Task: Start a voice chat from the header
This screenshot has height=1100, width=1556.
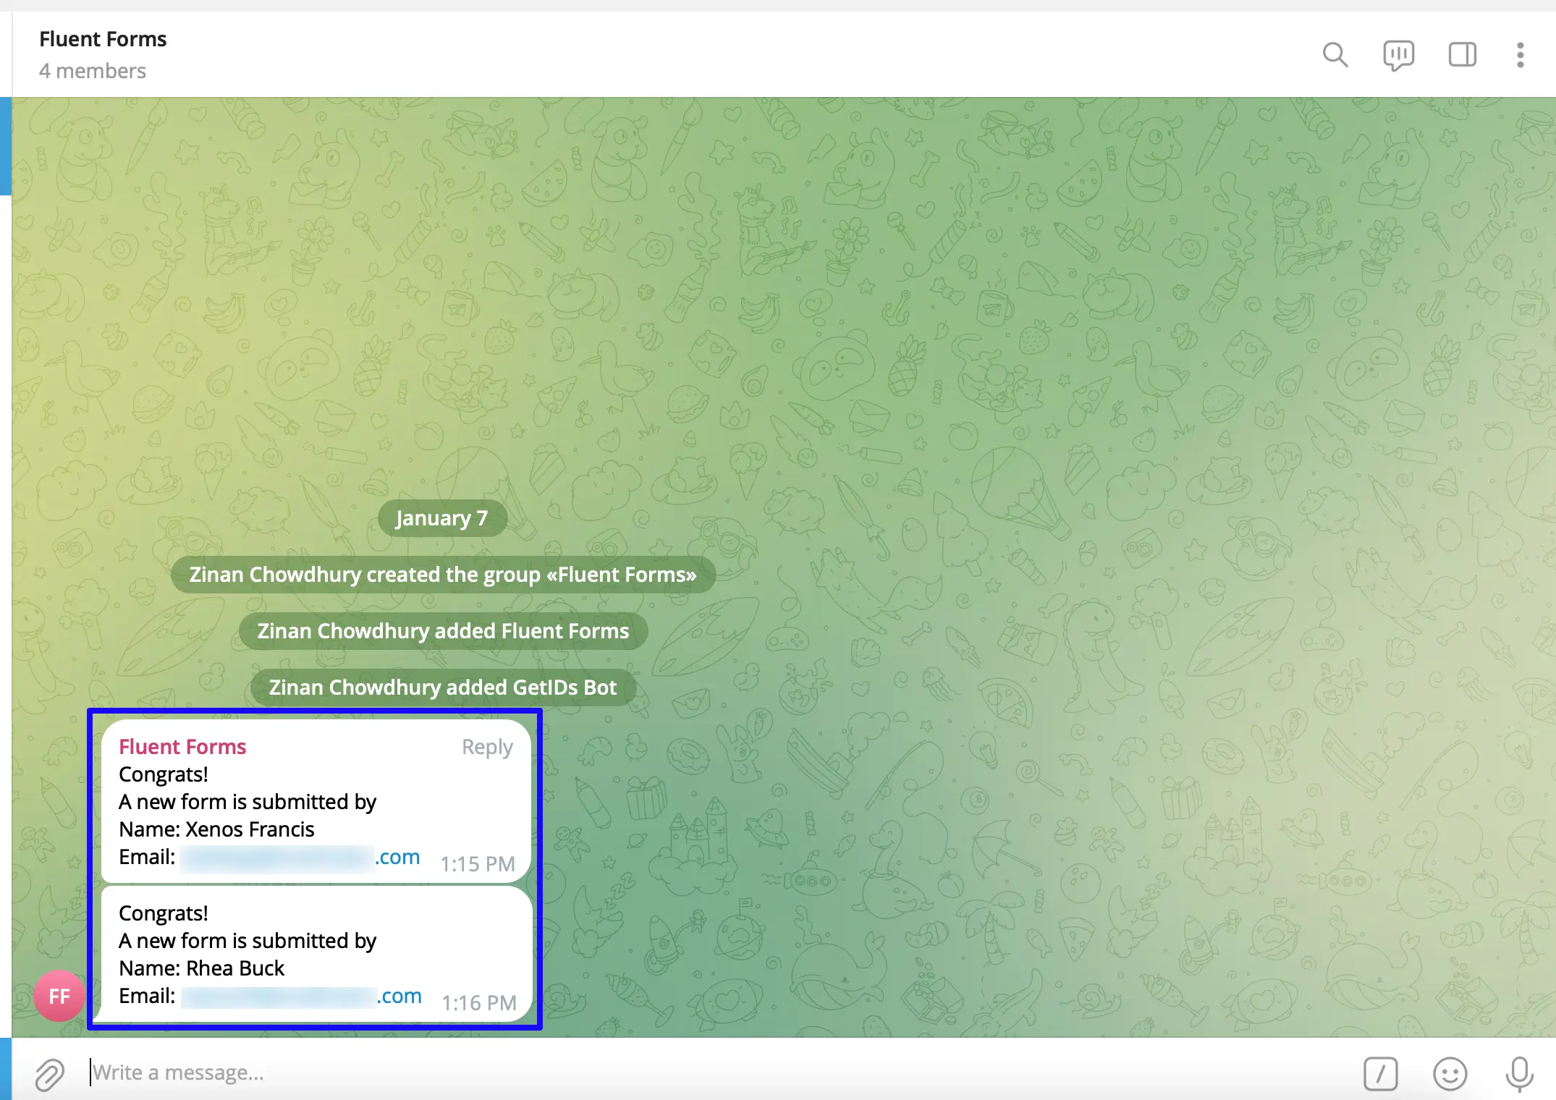Action: (x=1398, y=54)
